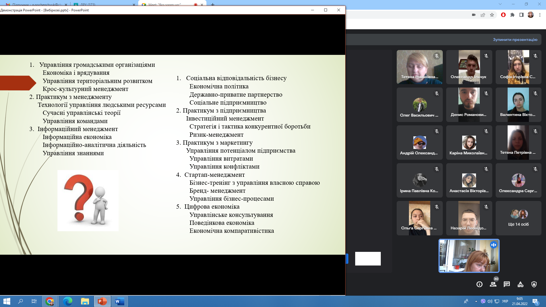The image size is (546, 307).
Task: Open the Chrome extensions puzzle icon
Action: (512, 15)
